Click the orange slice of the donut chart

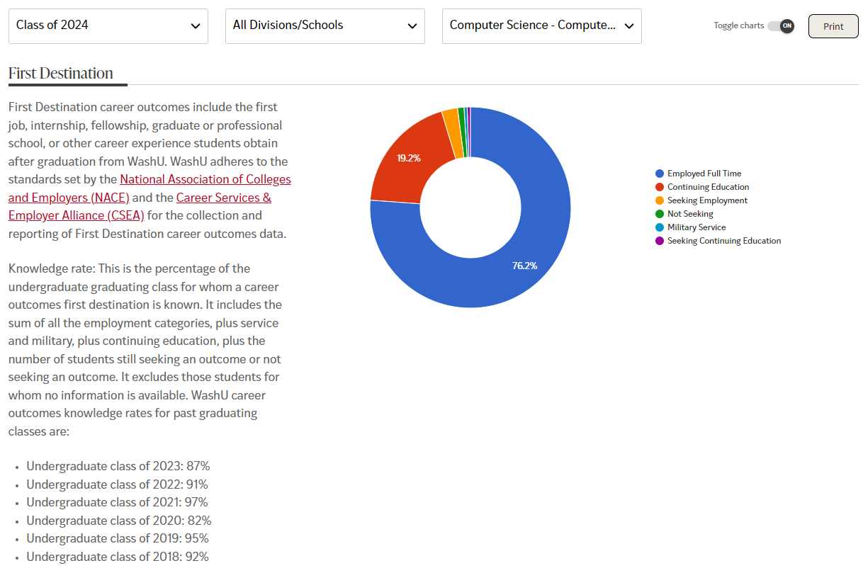451,124
